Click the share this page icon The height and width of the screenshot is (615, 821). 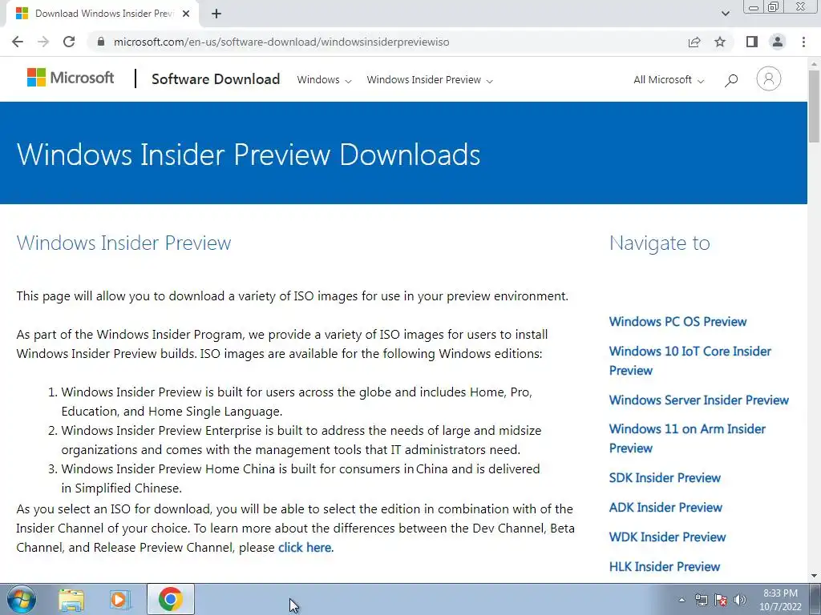[x=694, y=42]
